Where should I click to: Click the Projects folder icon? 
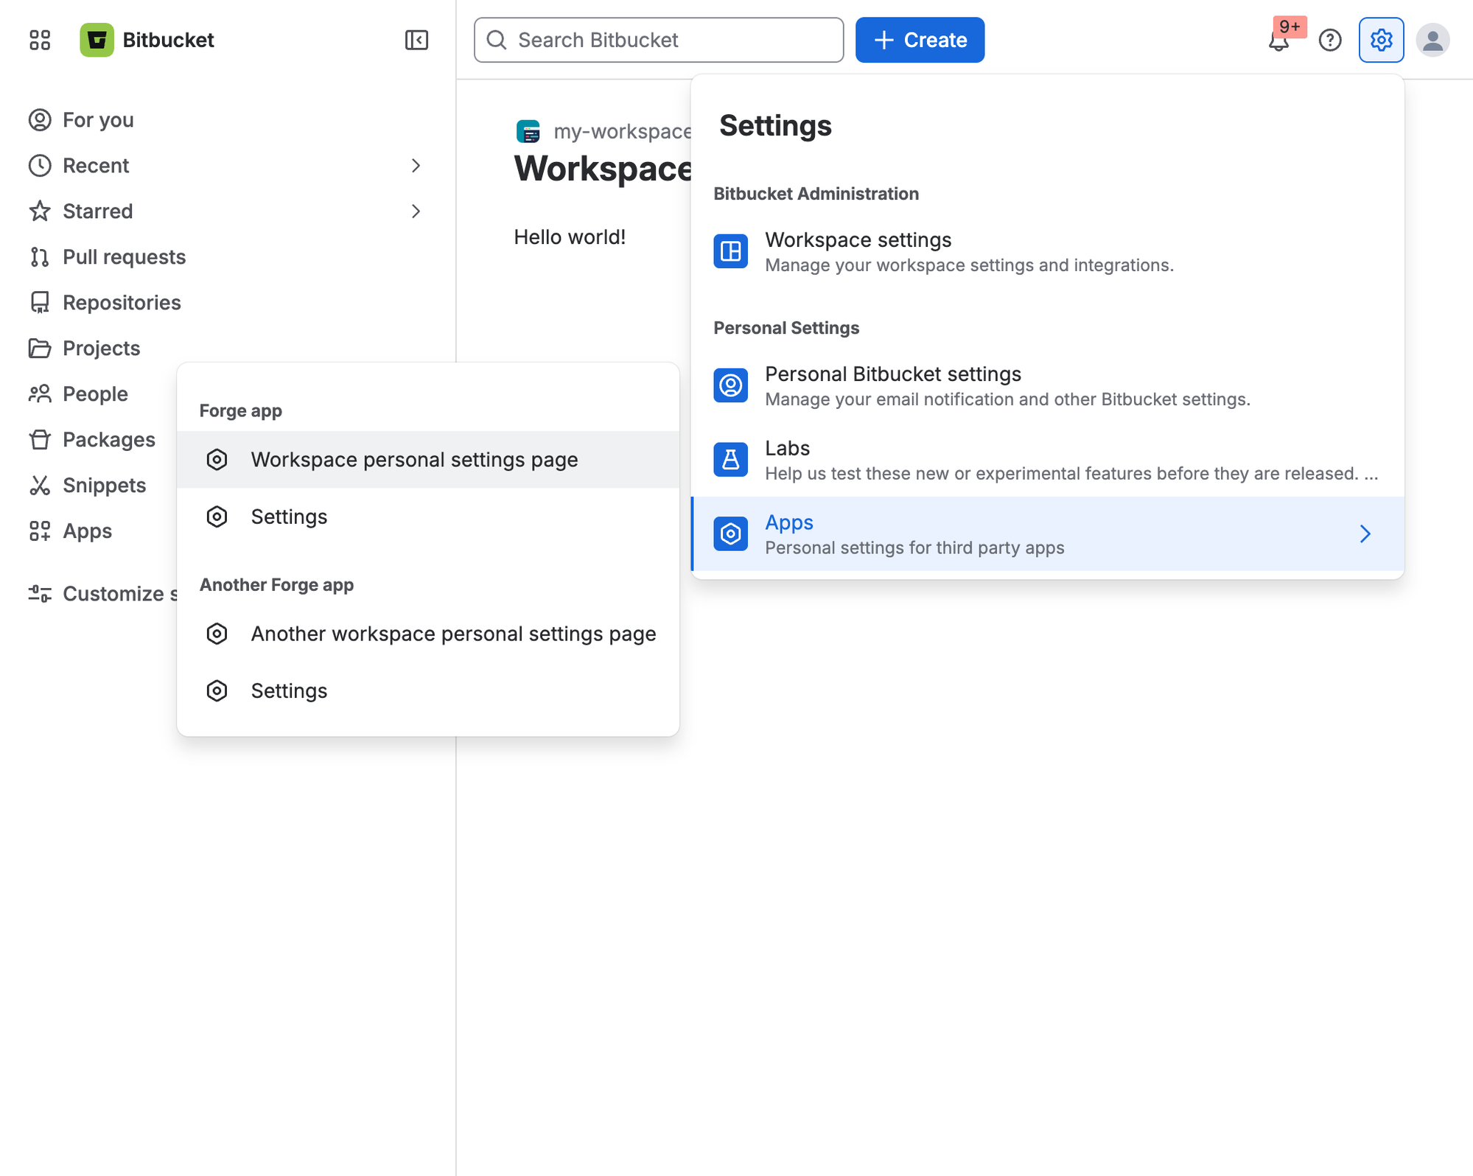40,349
